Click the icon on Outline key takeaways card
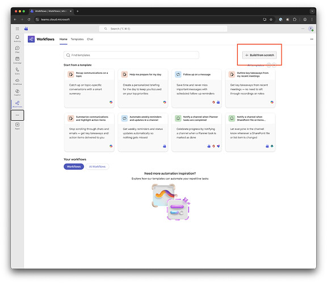This screenshot has height=283, width=327. (x=232, y=74)
